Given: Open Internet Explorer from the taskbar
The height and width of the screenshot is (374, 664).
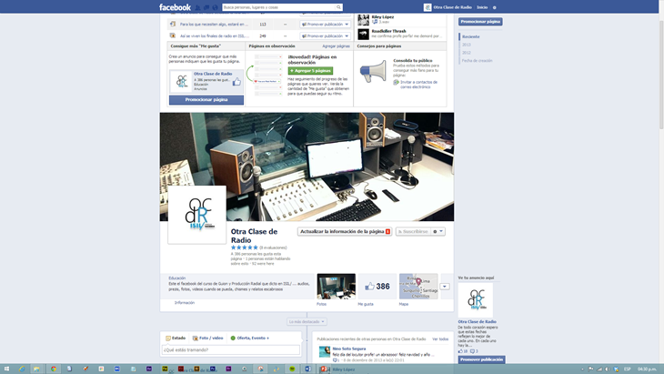Looking at the screenshot, I should (22, 369).
